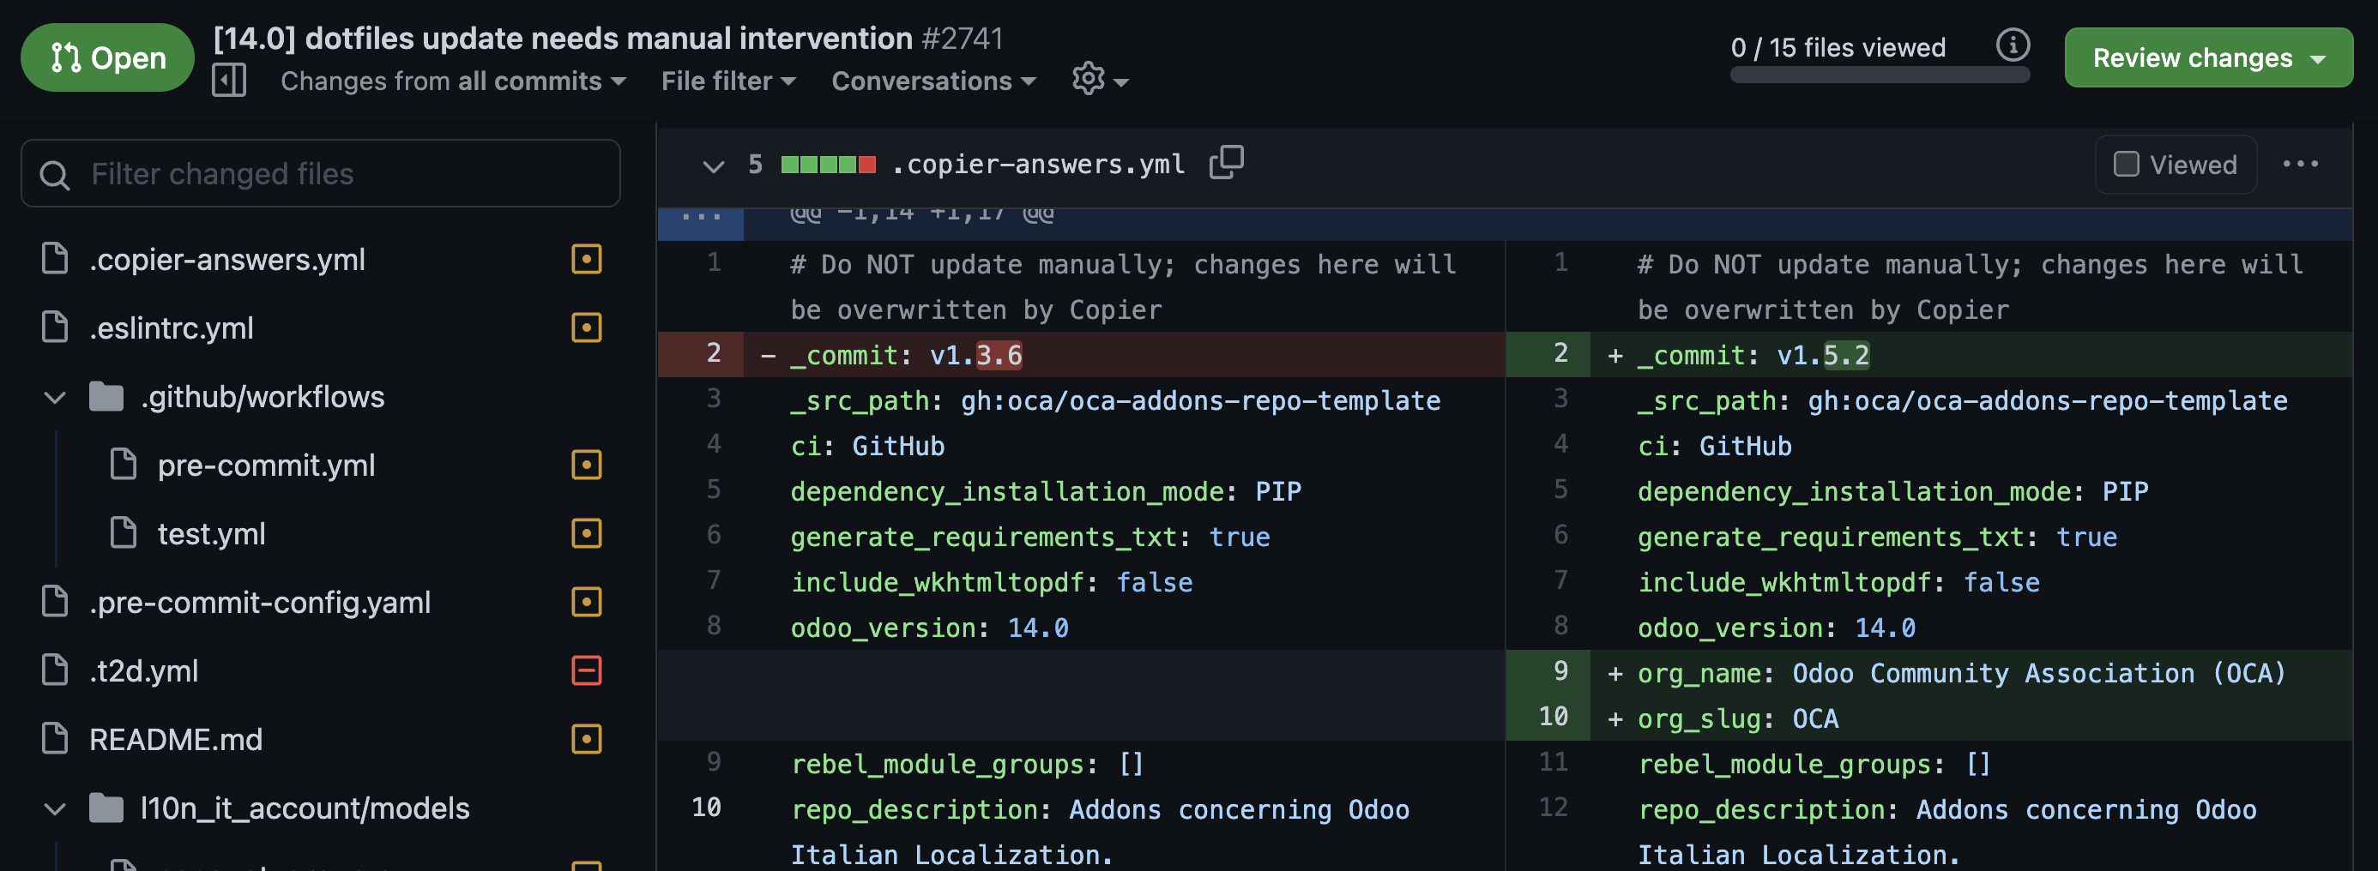Click the Review changes button
The height and width of the screenshot is (871, 2378).
point(2207,57)
